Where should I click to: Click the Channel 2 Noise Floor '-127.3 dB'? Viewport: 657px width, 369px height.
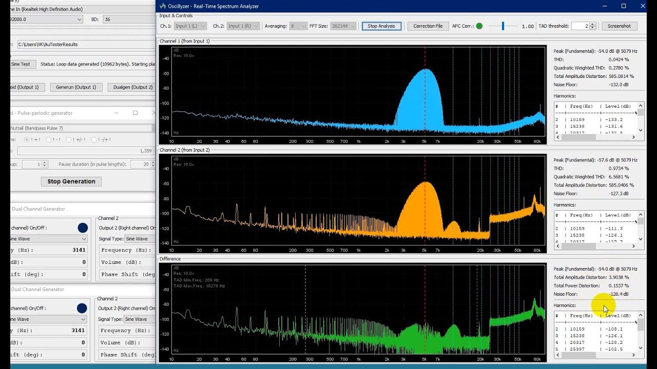coord(619,194)
